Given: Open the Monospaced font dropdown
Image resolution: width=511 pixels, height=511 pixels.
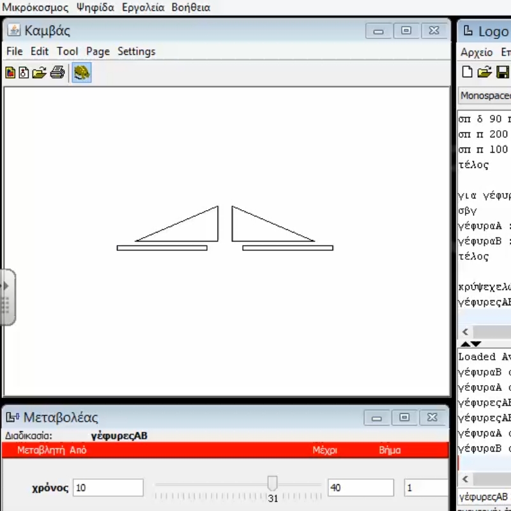Looking at the screenshot, I should tap(485, 95).
